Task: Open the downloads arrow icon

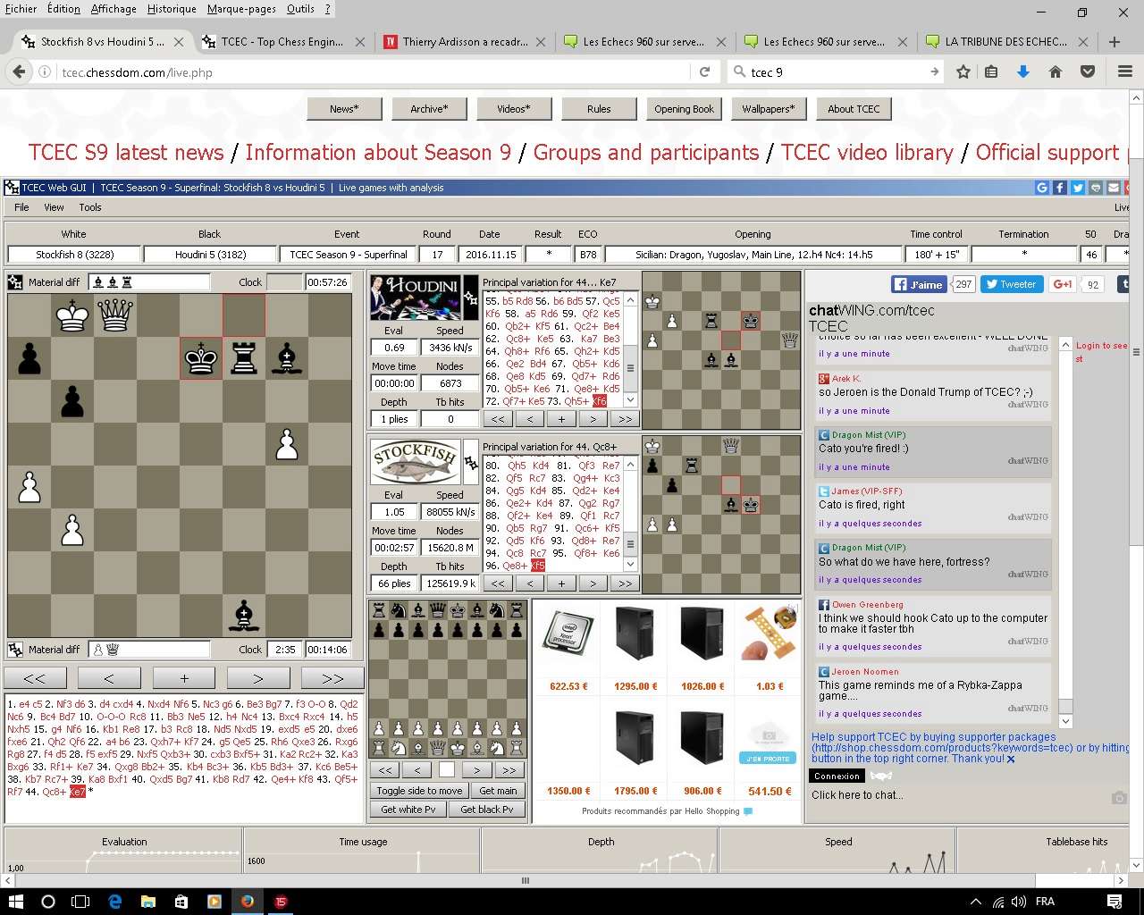Action: 1023,72
